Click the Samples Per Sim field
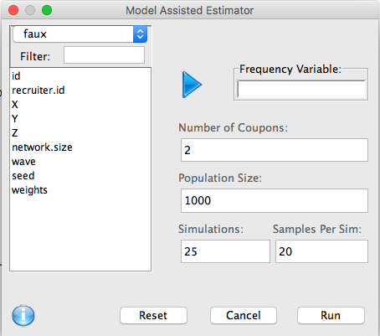Viewport: 380px width, 336px height. point(321,251)
